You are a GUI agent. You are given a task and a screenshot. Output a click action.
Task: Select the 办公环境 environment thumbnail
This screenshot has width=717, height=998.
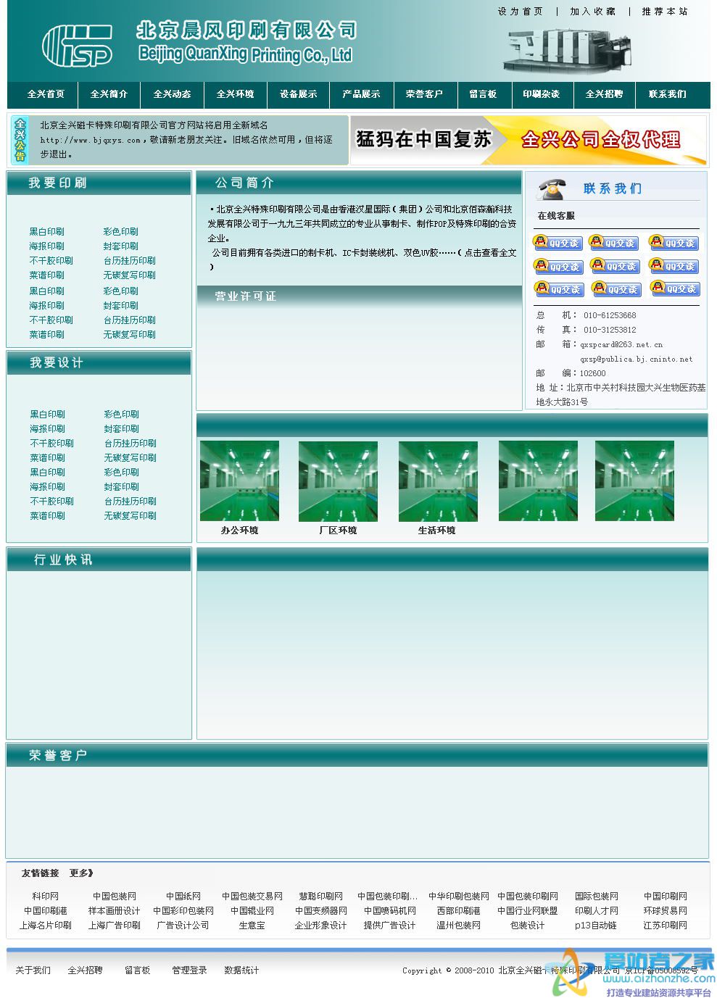pos(239,481)
